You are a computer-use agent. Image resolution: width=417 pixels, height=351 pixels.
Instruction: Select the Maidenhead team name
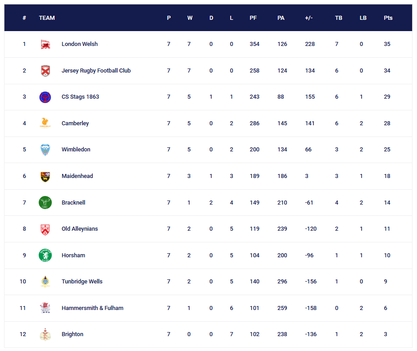(77, 176)
